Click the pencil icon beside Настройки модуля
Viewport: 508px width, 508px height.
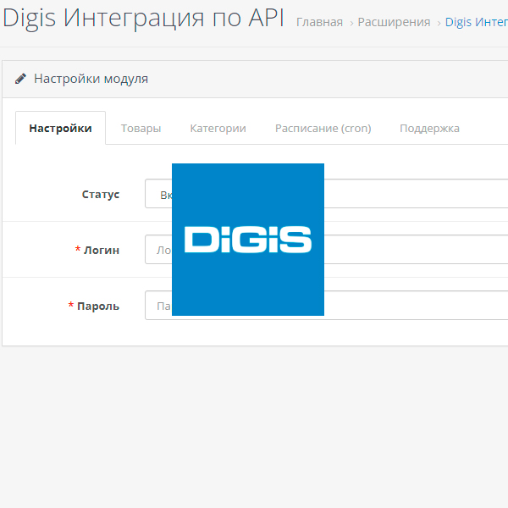coord(20,79)
